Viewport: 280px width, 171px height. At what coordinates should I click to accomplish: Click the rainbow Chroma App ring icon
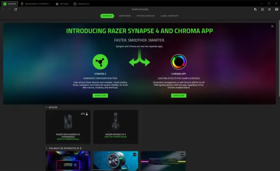(179, 62)
